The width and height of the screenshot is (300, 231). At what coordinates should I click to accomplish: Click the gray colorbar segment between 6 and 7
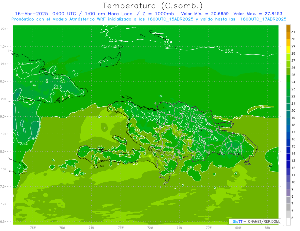point(288,207)
